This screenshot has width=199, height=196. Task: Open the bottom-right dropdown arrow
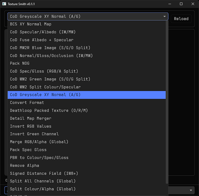click(191, 190)
